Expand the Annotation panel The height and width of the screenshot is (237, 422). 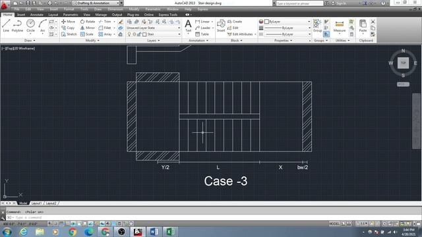198,41
